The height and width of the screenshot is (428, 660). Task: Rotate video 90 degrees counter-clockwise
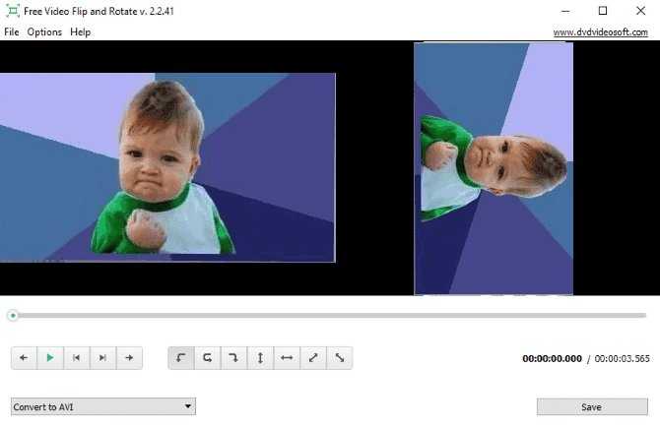coord(181,358)
